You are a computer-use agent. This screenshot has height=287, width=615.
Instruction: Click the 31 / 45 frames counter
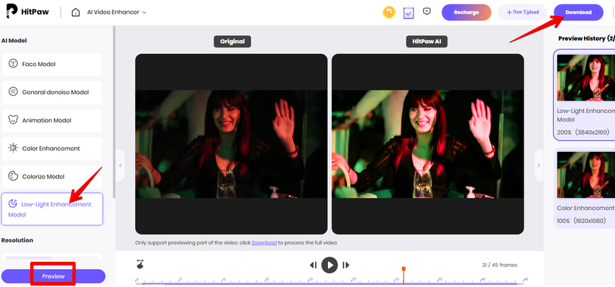[x=500, y=265]
